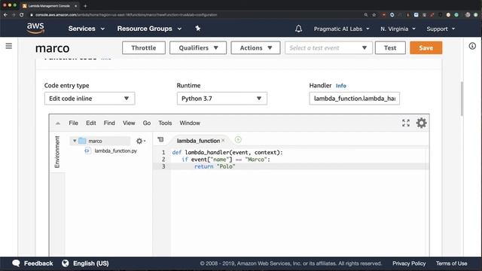This screenshot has height=271, width=482.
Task: Click the pin shortcut icon in navbar
Action: (197, 29)
